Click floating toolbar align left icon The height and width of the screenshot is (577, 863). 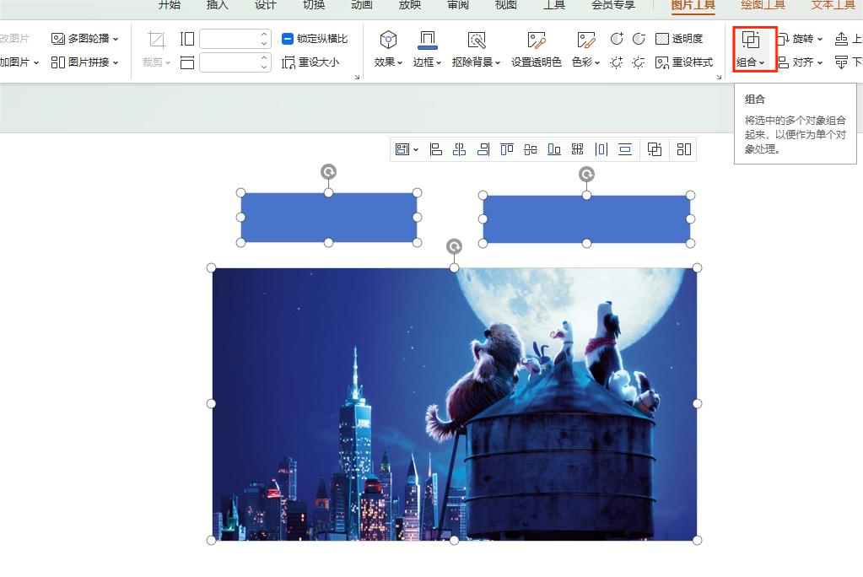click(x=436, y=149)
